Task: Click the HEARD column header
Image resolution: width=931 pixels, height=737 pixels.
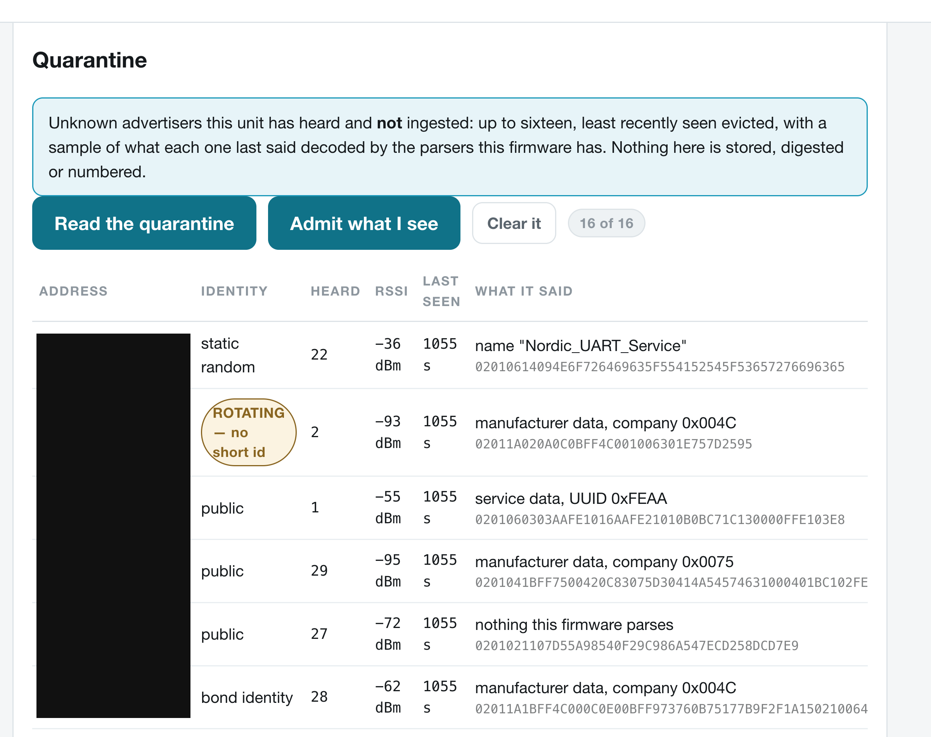Action: [x=335, y=291]
